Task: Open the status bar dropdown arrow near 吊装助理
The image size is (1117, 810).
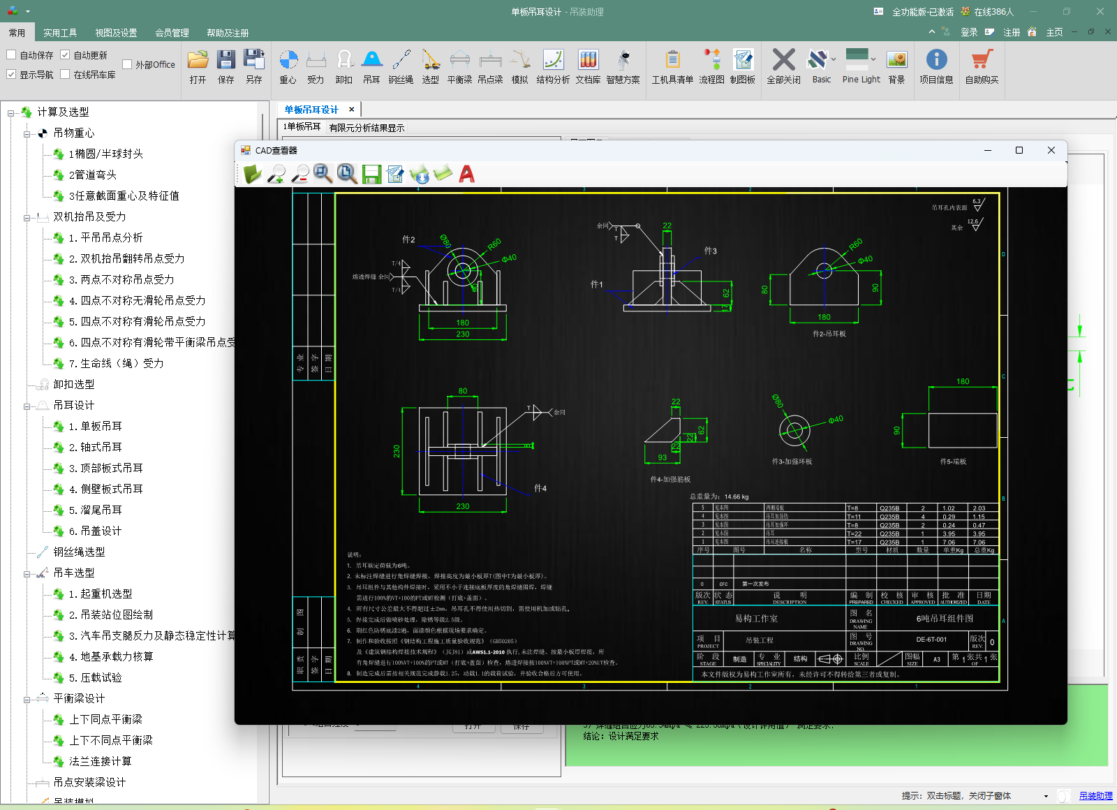Action: click(1046, 796)
